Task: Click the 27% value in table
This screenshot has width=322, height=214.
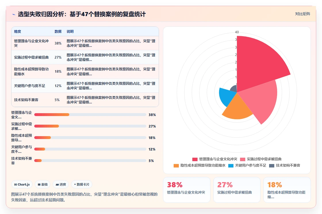Action: (x=58, y=57)
